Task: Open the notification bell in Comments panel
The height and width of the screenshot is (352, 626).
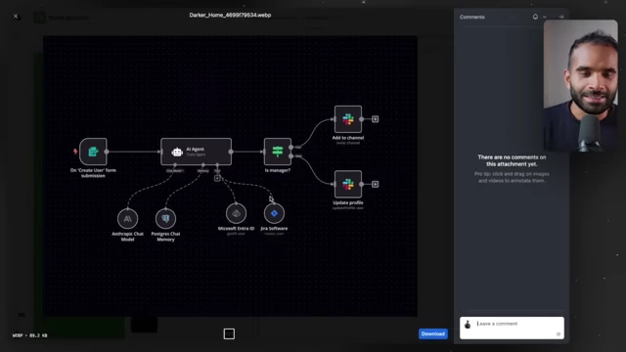Action: [x=535, y=17]
